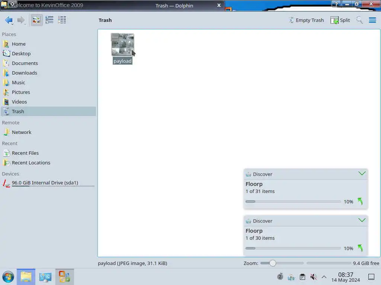Select Trash in Places
The image size is (381, 285).
coord(48,111)
